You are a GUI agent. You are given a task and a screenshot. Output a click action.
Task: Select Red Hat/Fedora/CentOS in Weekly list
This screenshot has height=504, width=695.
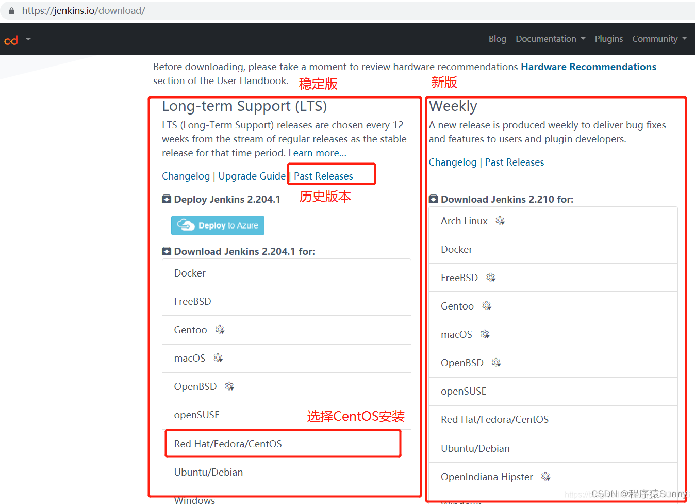pos(553,419)
